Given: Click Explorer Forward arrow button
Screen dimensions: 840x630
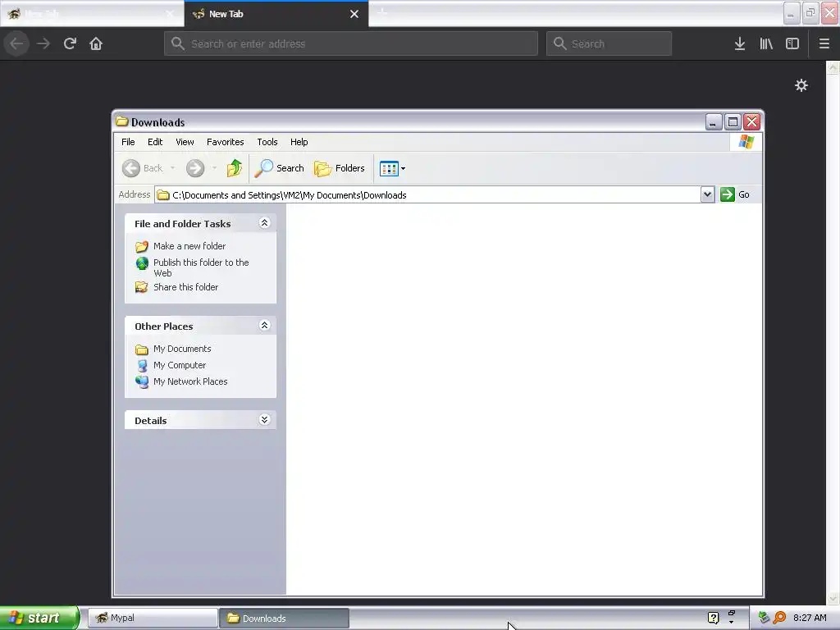Looking at the screenshot, I should [195, 168].
